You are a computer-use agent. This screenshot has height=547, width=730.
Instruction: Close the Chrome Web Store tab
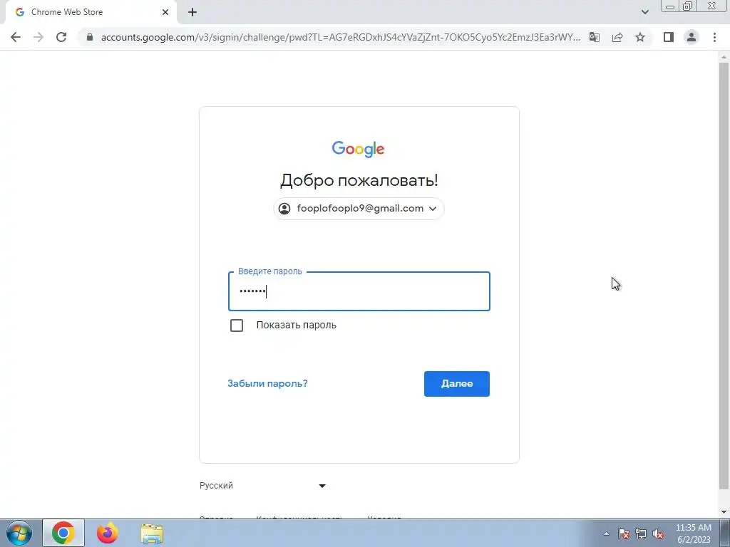click(x=165, y=12)
